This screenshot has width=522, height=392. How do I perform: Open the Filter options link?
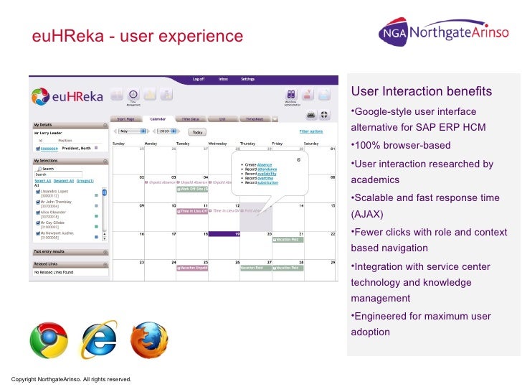coord(311,131)
